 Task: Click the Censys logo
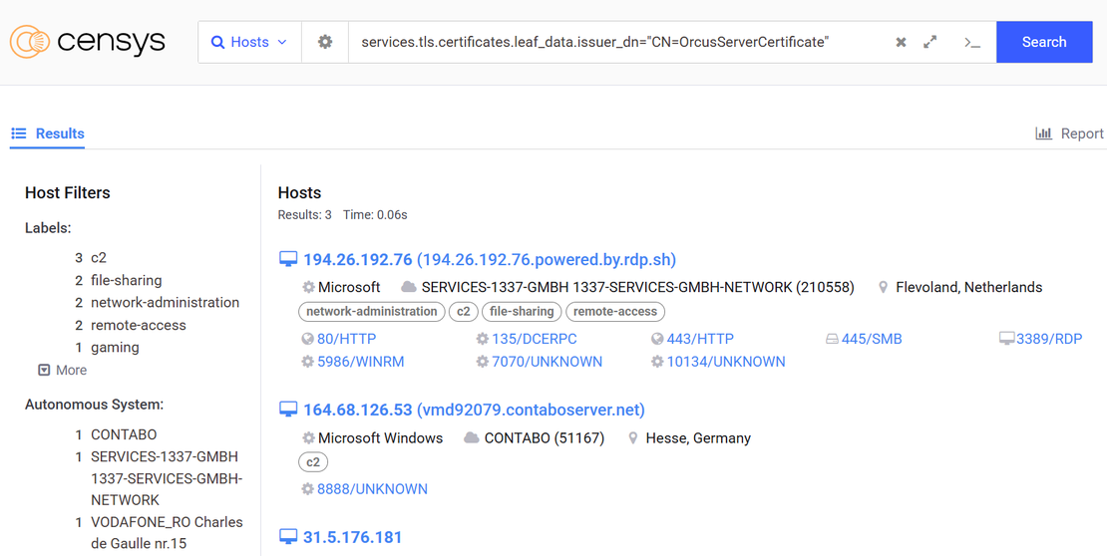pos(88,42)
